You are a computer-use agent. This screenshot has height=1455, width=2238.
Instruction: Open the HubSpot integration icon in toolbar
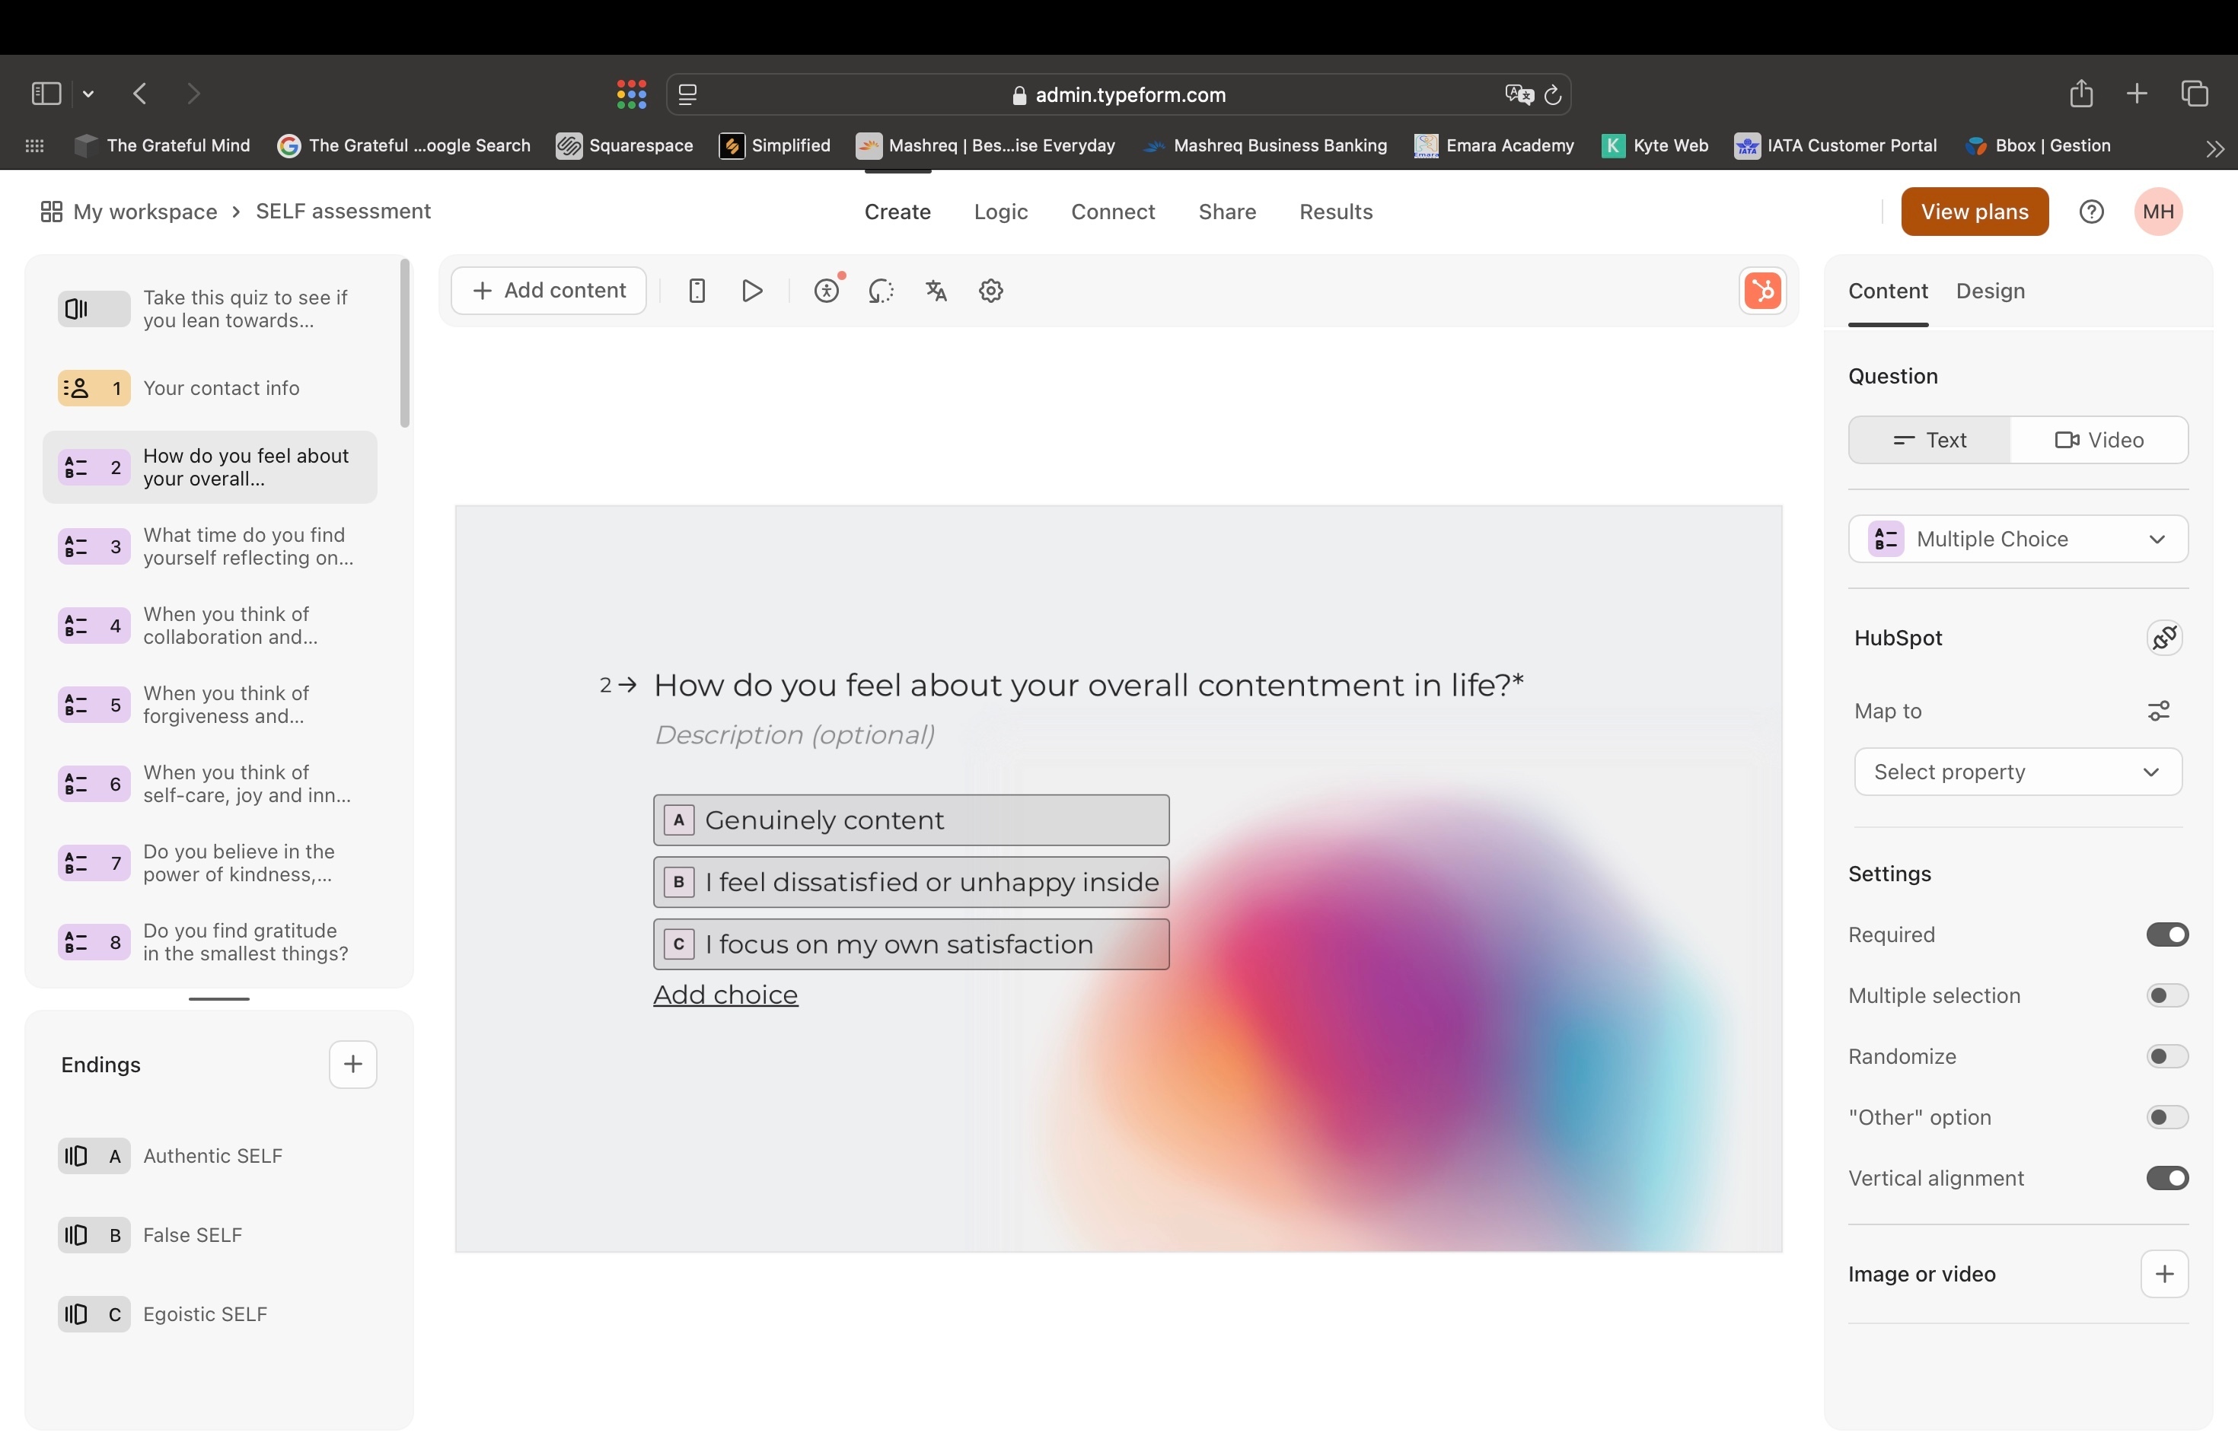1762,291
